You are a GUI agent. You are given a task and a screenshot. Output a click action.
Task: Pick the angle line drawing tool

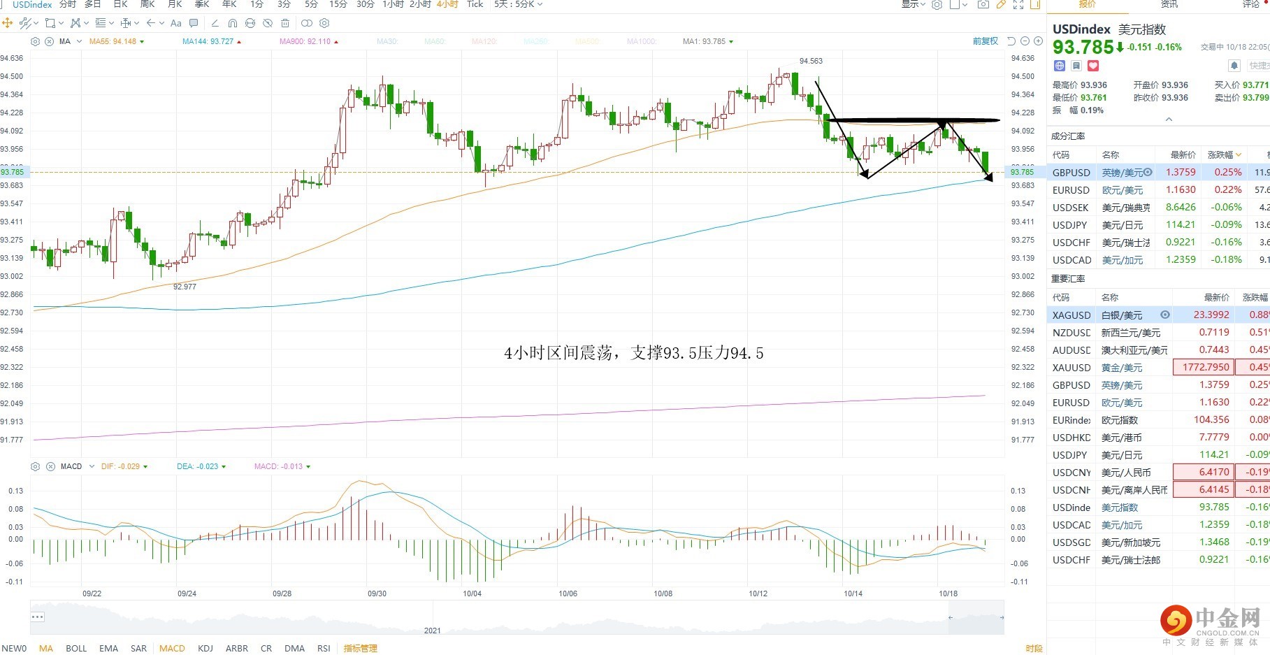[215, 23]
